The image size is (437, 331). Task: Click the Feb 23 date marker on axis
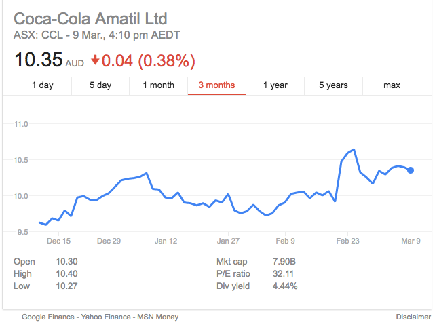(x=347, y=241)
